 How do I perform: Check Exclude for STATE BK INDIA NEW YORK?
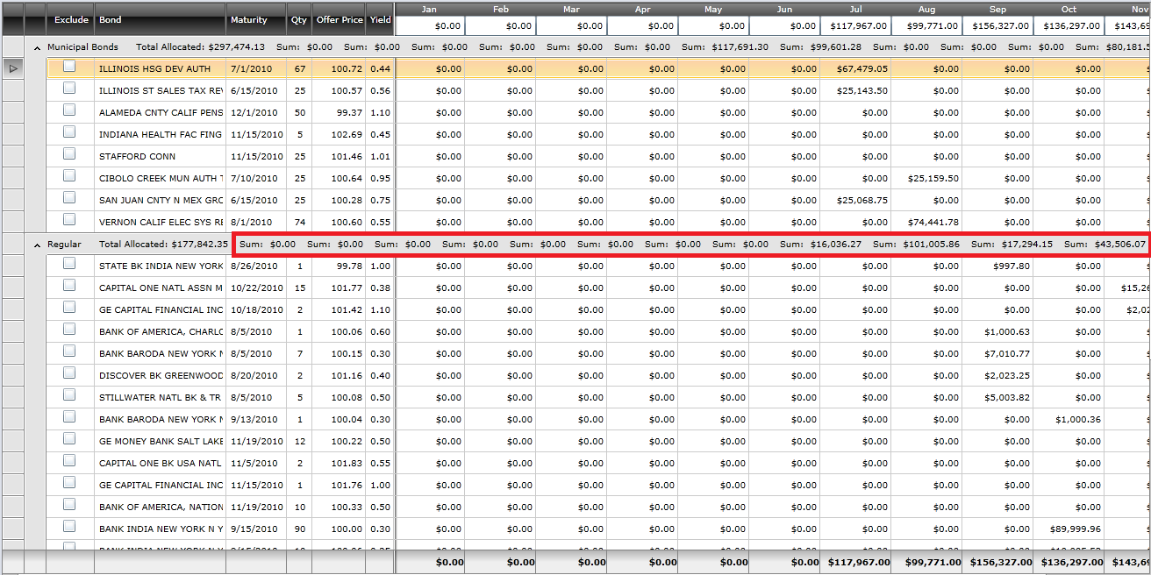[69, 264]
